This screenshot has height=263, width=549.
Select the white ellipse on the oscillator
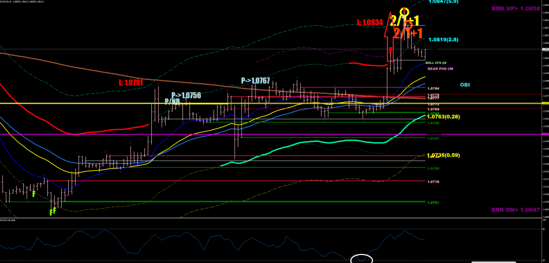[x=361, y=259]
